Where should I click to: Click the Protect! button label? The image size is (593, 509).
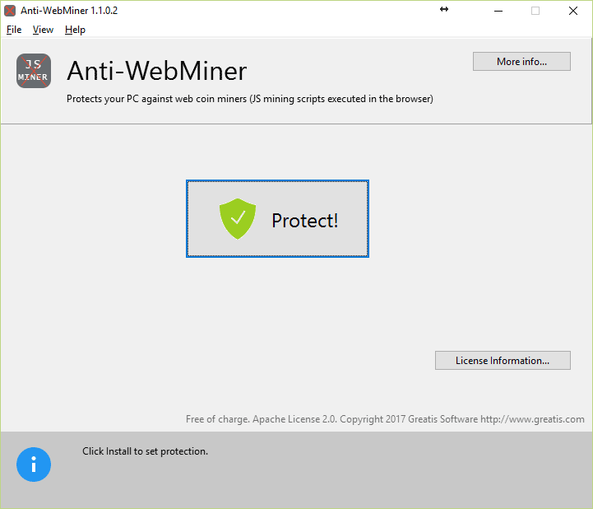tap(305, 221)
